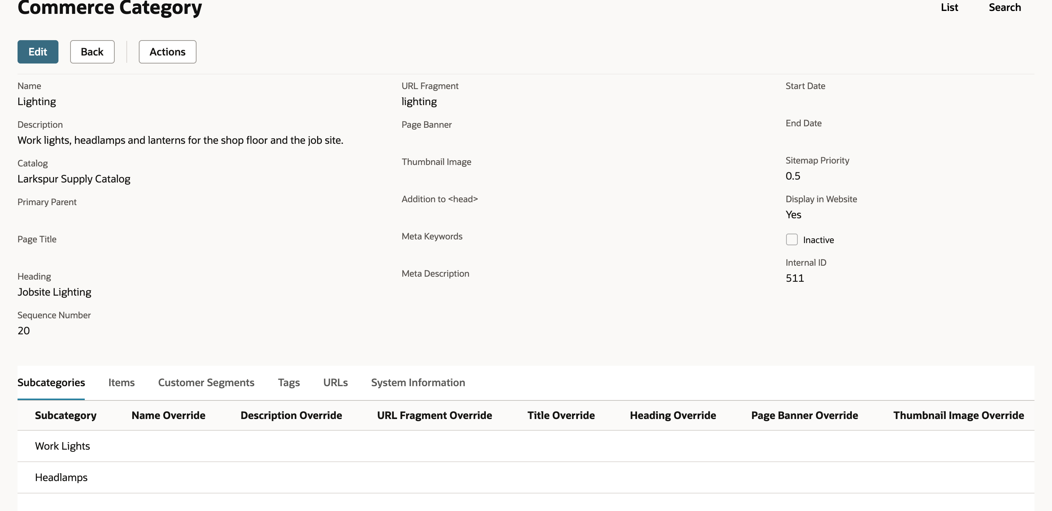Image resolution: width=1052 pixels, height=511 pixels.
Task: Go back with the Back button
Action: click(x=92, y=52)
